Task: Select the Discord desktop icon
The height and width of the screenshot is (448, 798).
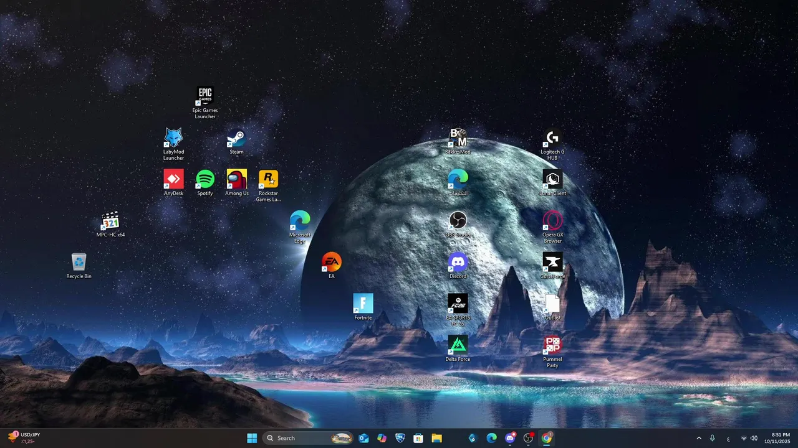Action: (x=458, y=266)
